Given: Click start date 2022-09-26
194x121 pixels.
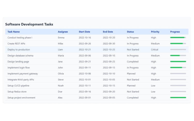Looking at the screenshot, I should [85, 44].
